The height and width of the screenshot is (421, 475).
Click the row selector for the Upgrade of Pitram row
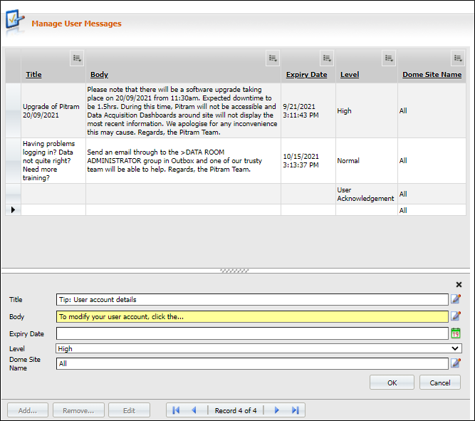[13, 110]
